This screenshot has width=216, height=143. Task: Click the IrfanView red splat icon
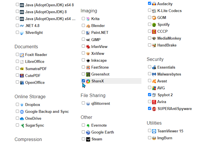click(x=88, y=47)
